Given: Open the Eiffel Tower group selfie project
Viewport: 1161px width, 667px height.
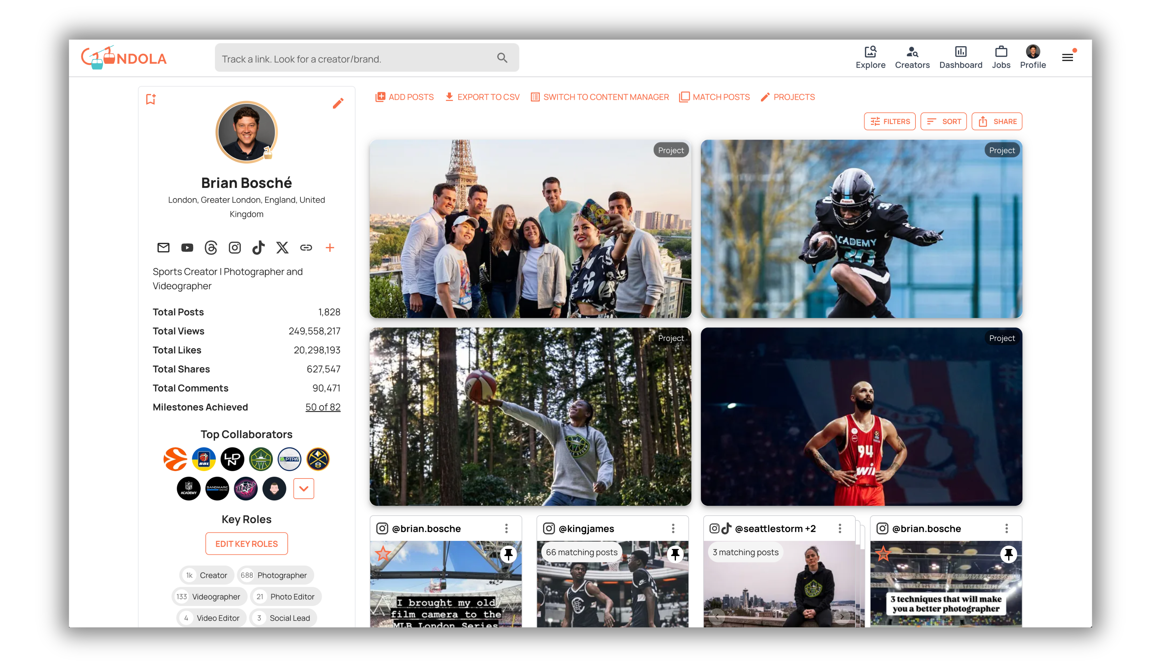Looking at the screenshot, I should (530, 229).
